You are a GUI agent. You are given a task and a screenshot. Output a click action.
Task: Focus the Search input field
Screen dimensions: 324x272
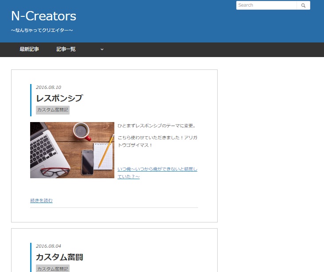266,5
